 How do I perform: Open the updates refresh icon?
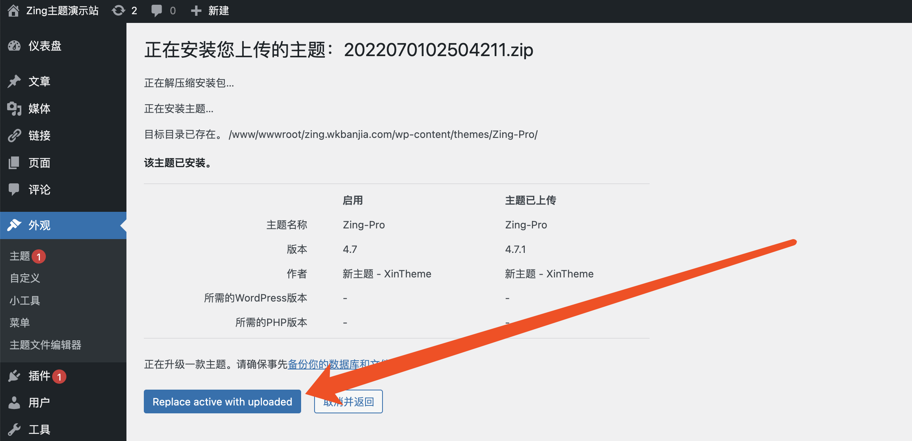point(118,11)
